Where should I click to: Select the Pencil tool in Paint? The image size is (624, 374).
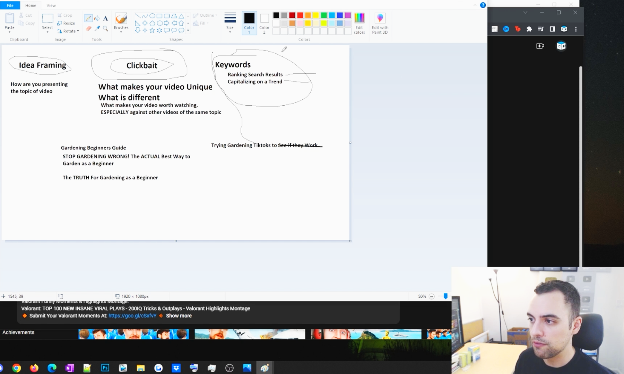[88, 18]
